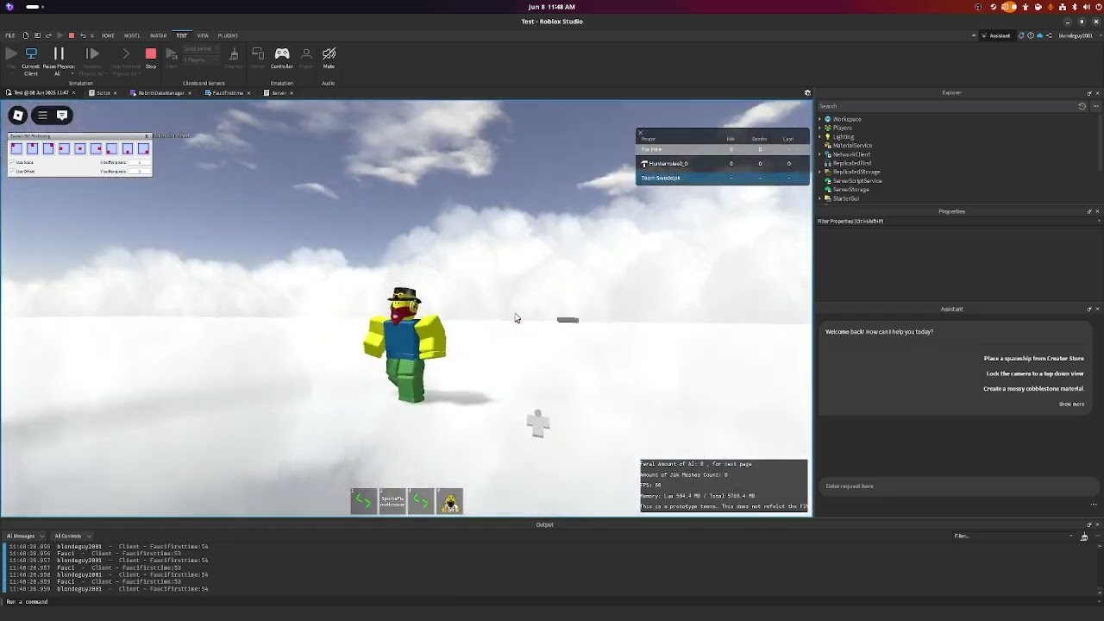Expand the Players tree node
Image resolution: width=1104 pixels, height=621 pixels.
819,128
